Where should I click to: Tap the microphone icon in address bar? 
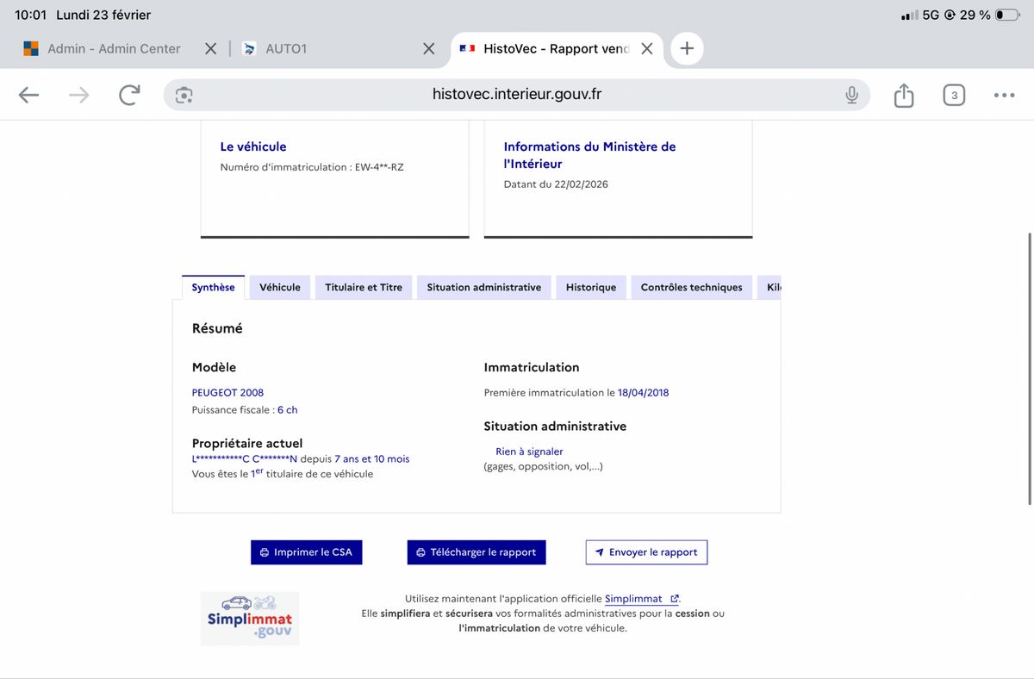(x=851, y=96)
